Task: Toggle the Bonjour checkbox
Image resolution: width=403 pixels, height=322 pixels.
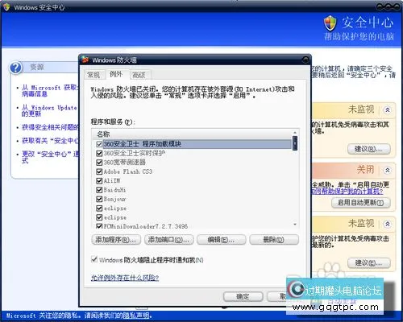Action: click(99, 199)
